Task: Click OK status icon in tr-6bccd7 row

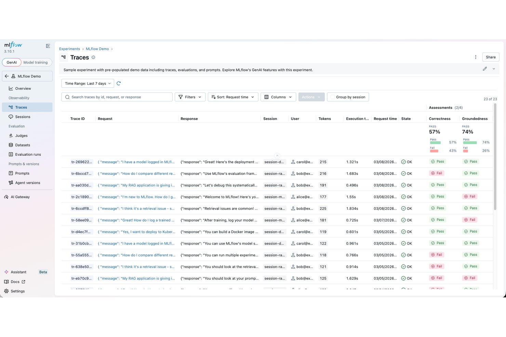Action: coord(403,173)
